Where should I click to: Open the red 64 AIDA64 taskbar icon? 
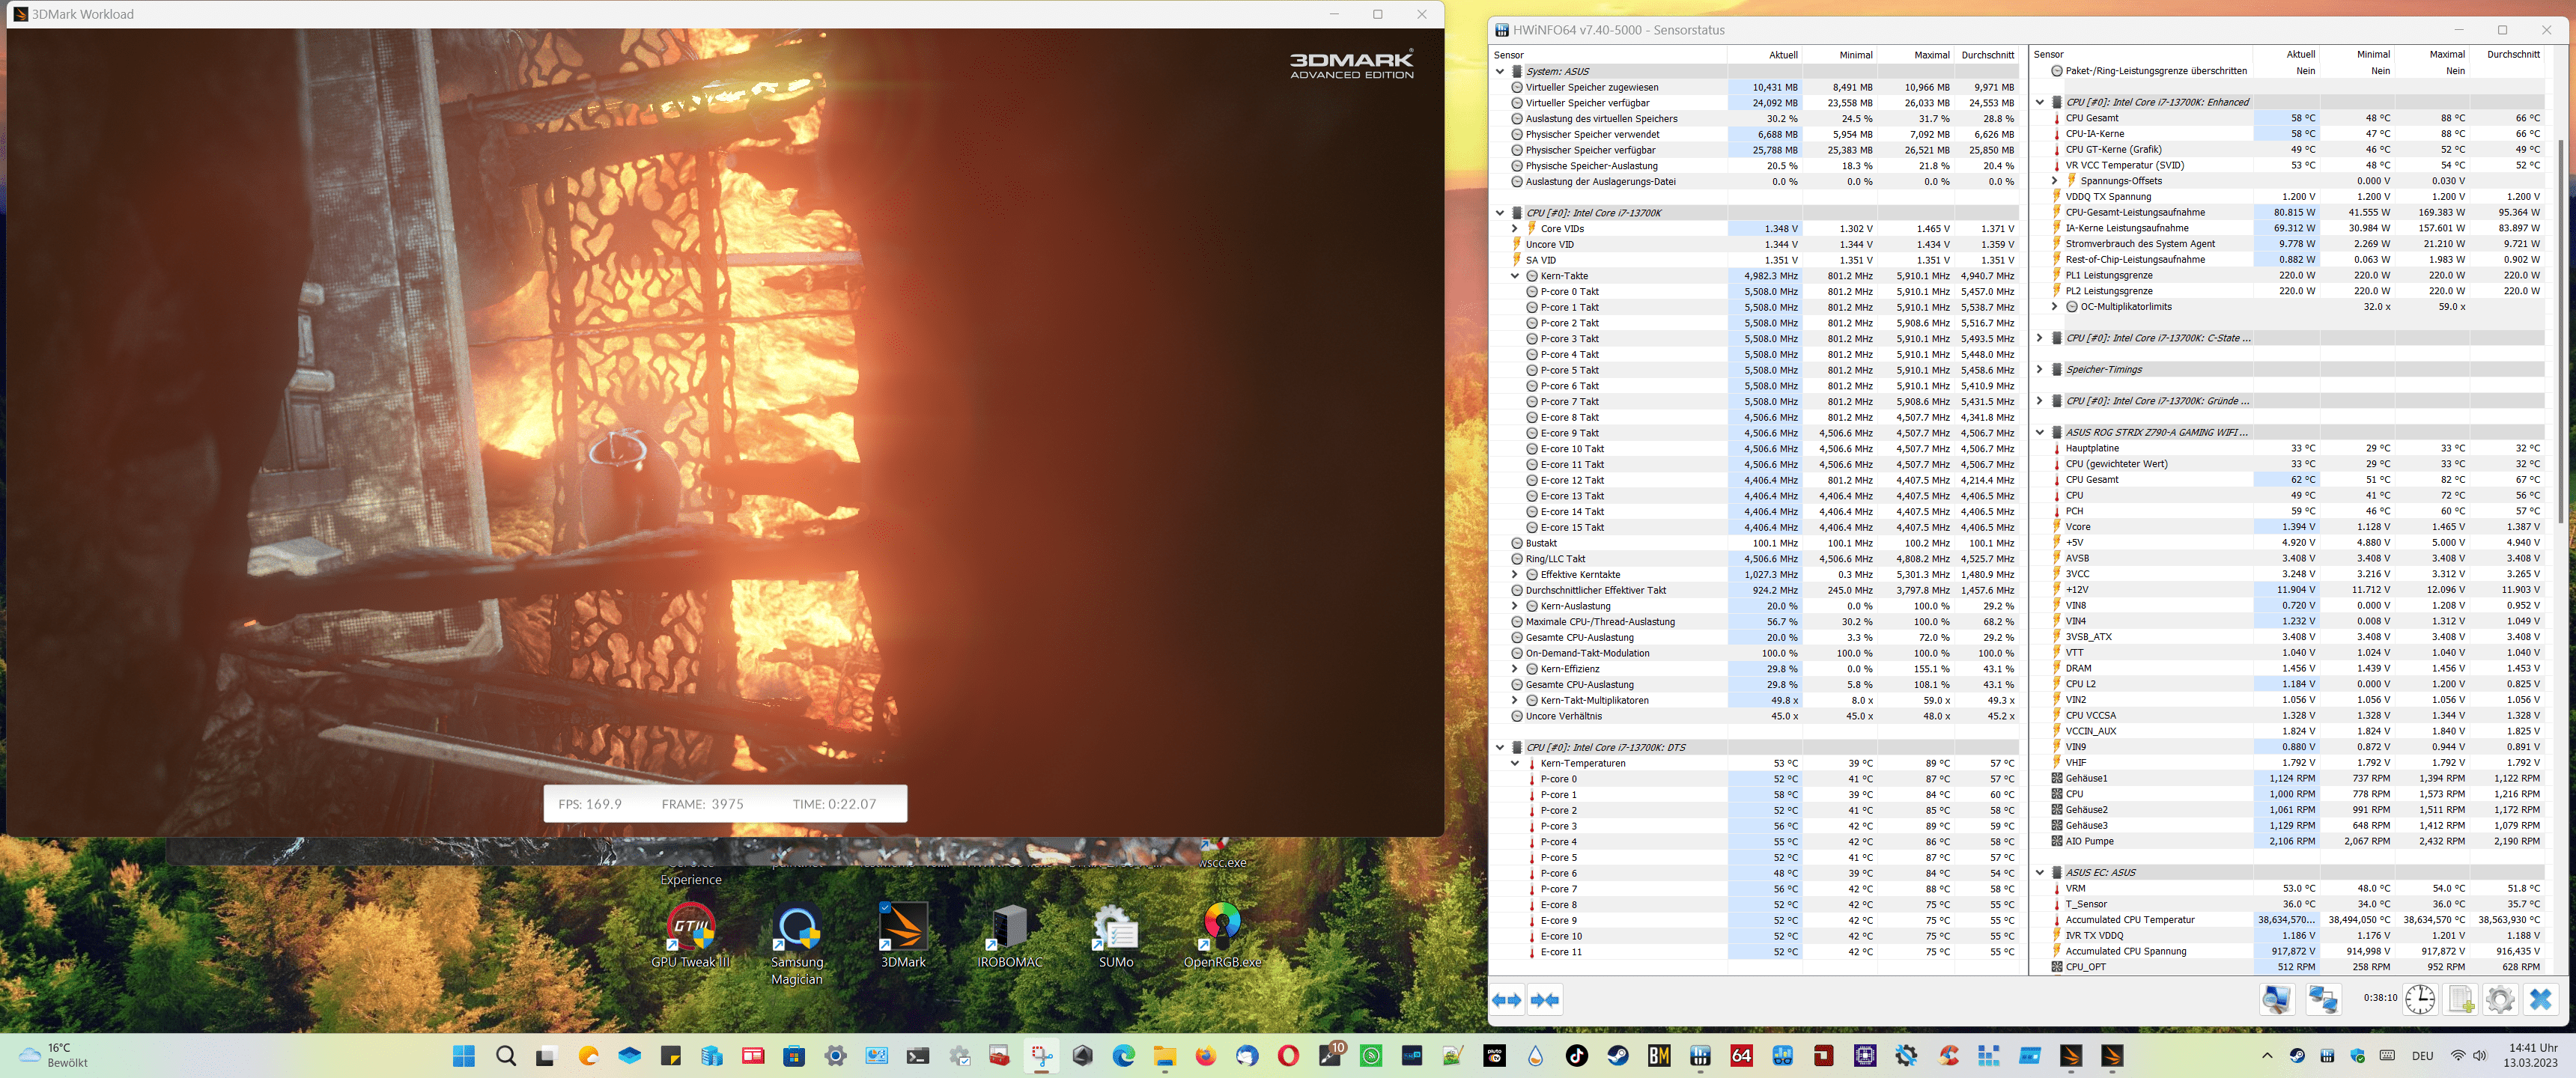pyautogui.click(x=1741, y=1056)
